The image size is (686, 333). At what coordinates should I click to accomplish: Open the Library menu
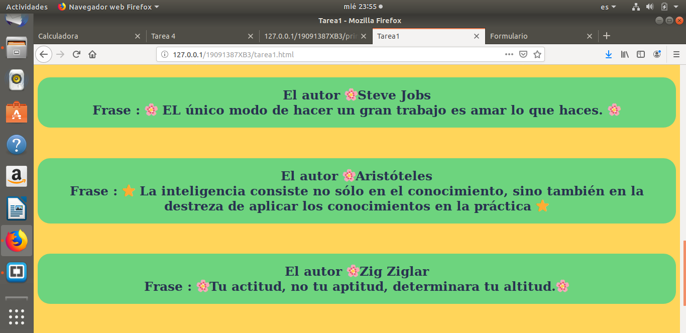point(625,54)
